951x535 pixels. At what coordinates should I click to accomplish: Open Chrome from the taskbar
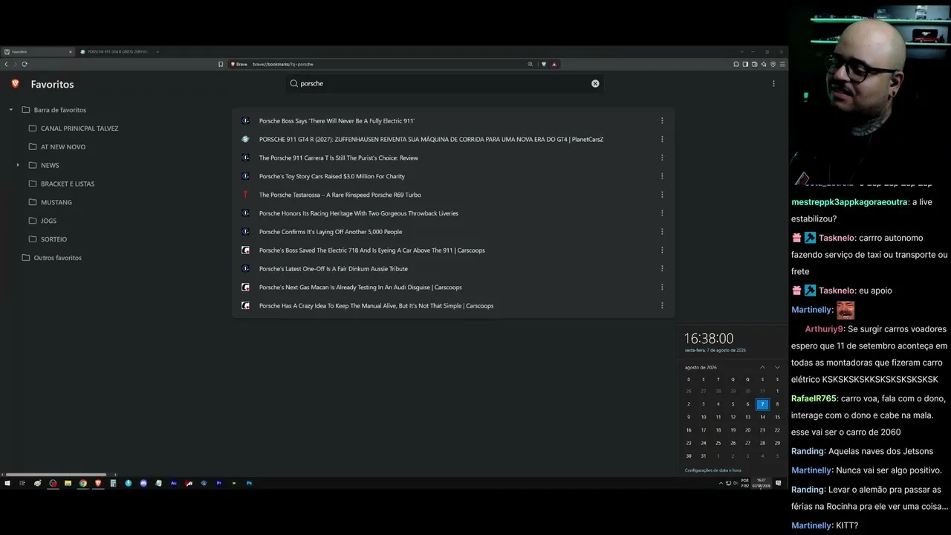point(83,483)
